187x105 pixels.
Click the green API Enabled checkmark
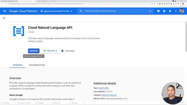point(62,51)
